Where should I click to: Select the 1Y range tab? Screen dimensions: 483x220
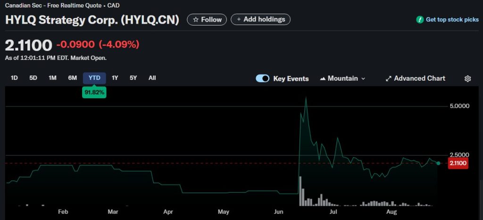(115, 78)
